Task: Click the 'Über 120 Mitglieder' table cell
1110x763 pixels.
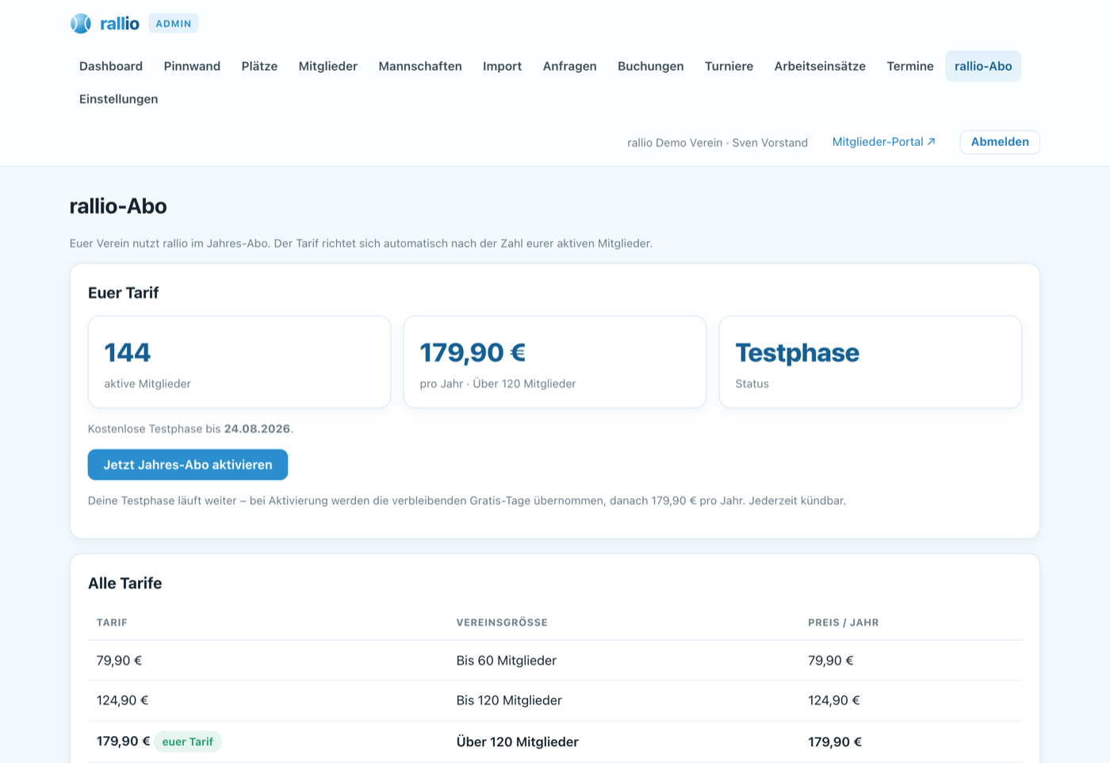Action: pos(518,742)
